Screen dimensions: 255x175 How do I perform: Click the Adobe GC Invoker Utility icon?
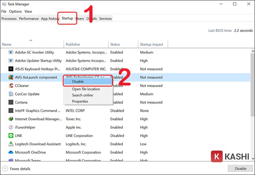click(11, 52)
